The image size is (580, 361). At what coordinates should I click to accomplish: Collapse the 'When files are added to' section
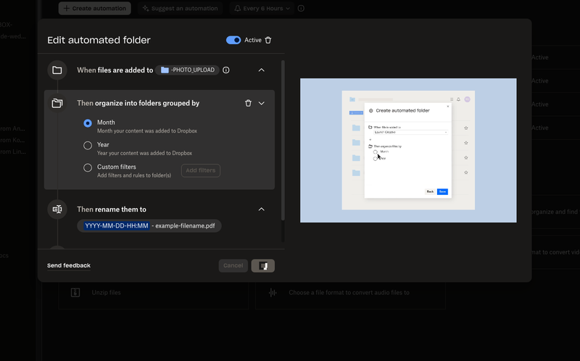[262, 70]
